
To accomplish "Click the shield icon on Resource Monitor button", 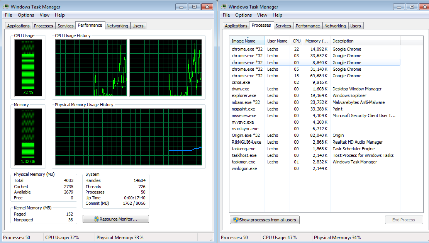I will point(96,219).
